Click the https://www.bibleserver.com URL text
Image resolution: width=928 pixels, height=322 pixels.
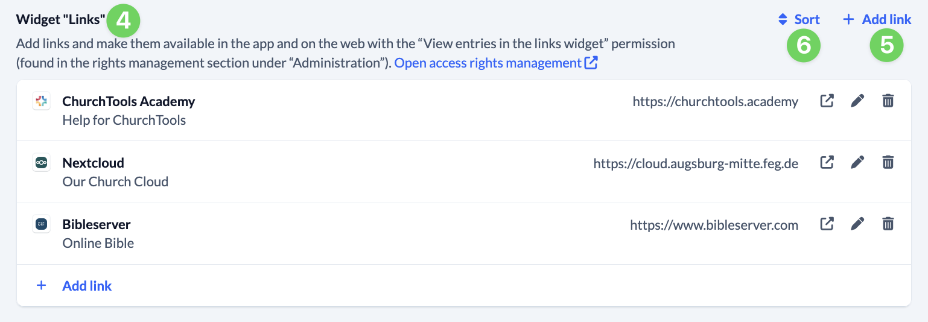(714, 225)
